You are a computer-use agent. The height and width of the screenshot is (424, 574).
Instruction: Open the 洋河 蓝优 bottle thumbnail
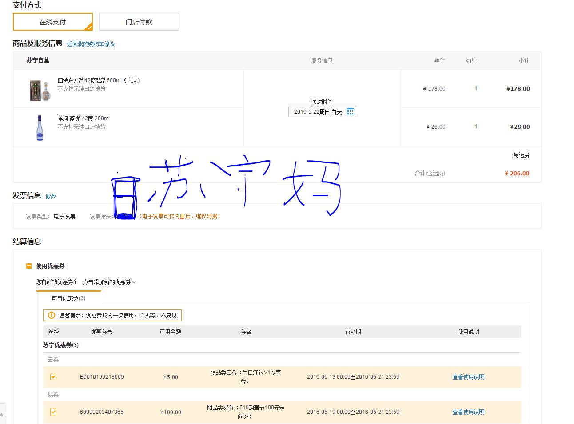[40, 128]
